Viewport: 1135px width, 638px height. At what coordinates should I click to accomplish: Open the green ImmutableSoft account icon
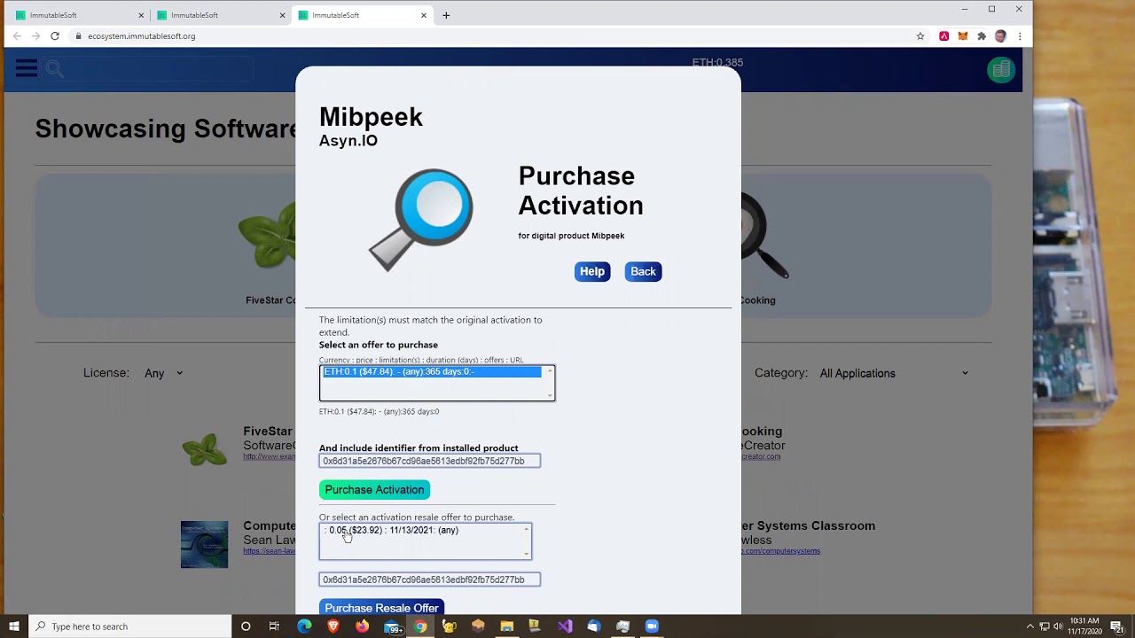click(x=1001, y=70)
